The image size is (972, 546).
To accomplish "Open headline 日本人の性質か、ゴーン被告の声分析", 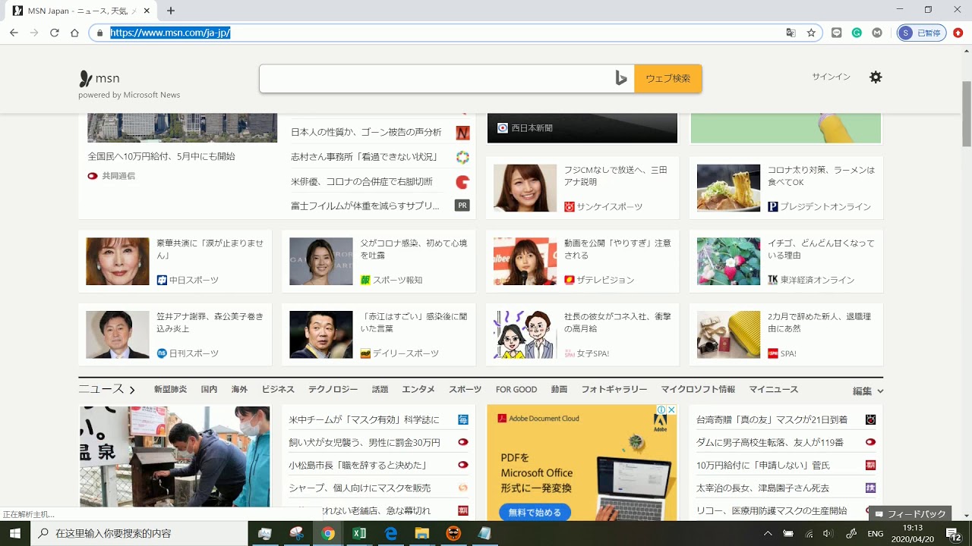I will (366, 132).
